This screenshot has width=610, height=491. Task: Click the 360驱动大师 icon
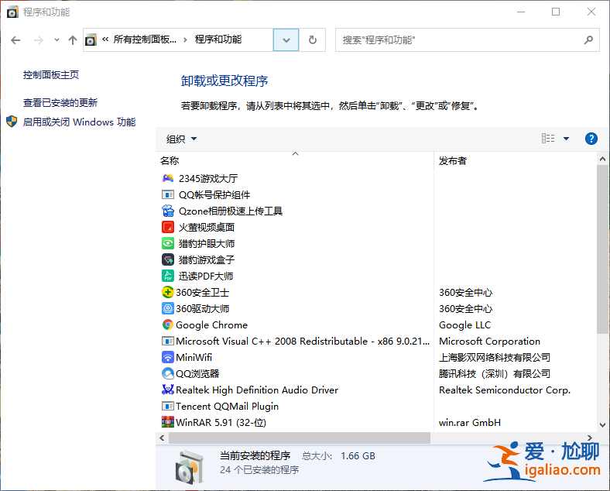168,308
